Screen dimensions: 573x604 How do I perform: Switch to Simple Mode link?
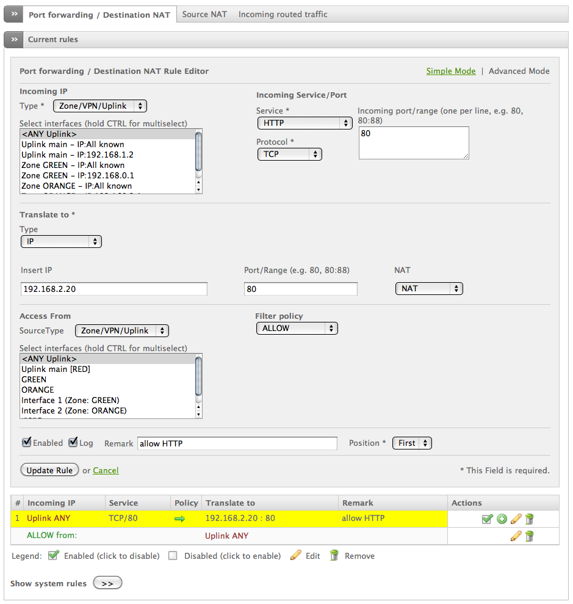click(x=450, y=71)
